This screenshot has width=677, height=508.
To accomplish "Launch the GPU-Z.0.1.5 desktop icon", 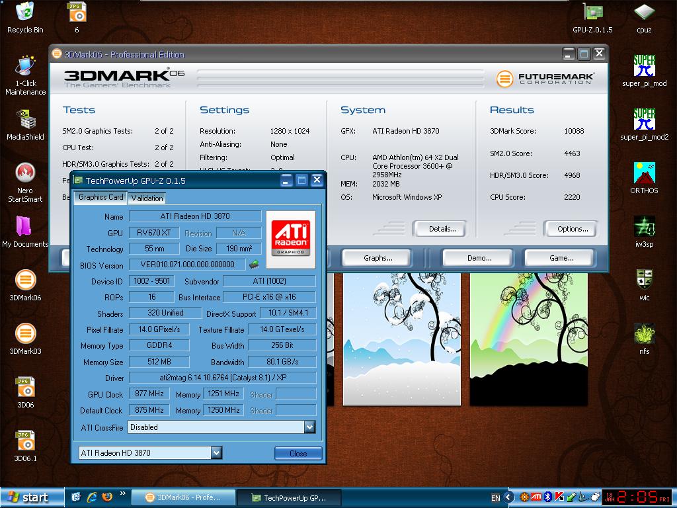I will point(592,18).
